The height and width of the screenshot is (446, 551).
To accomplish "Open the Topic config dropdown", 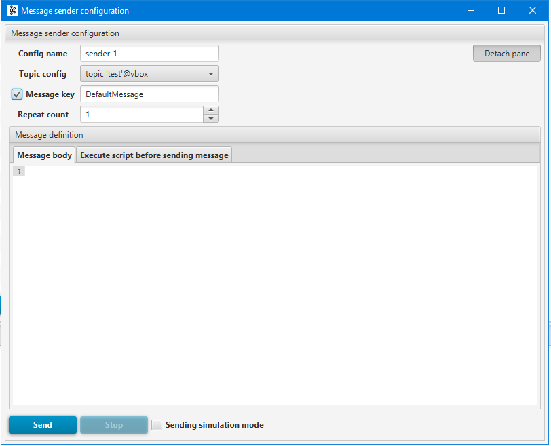I will pyautogui.click(x=149, y=74).
